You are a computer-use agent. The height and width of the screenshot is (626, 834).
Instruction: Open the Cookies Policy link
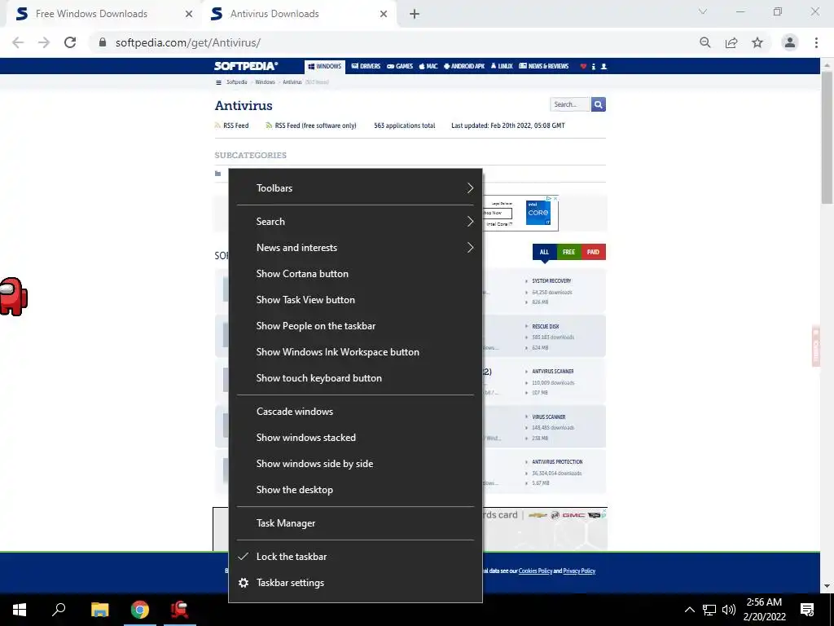(x=535, y=571)
